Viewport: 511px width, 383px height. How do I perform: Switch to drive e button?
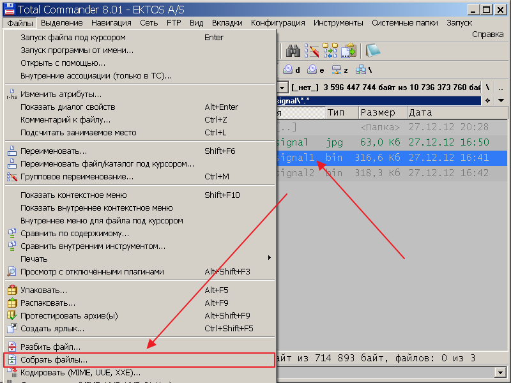pos(316,70)
